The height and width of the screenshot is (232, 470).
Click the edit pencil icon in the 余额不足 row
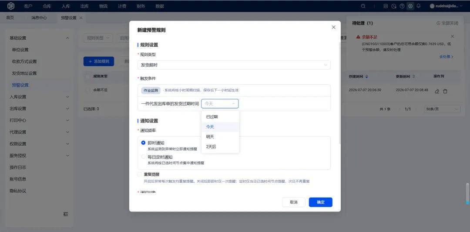click(x=437, y=91)
